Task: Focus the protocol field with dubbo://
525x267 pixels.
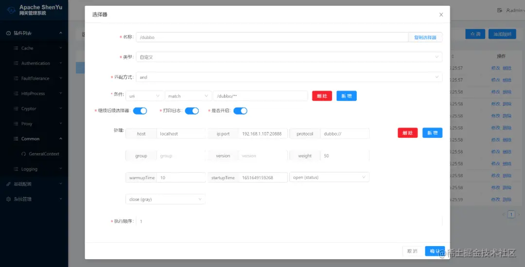Action: click(345, 133)
